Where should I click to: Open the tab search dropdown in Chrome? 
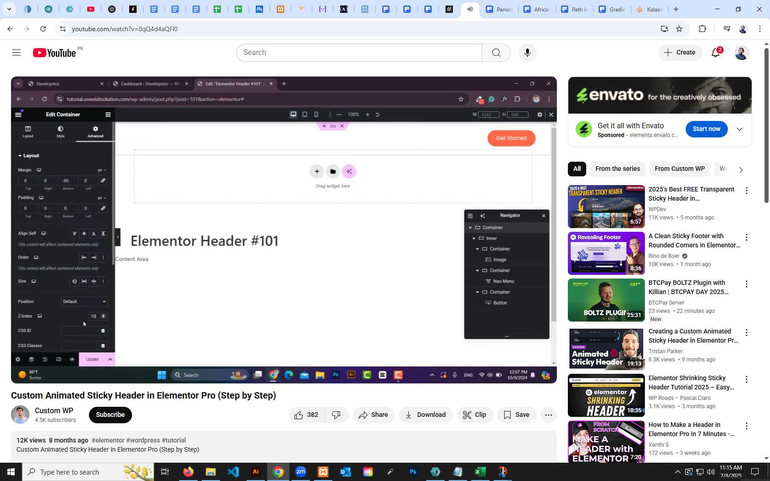(x=9, y=9)
